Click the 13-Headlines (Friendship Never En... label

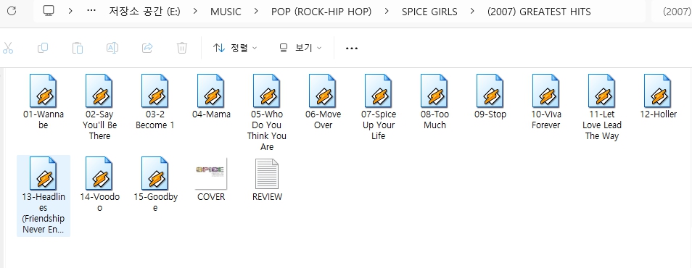tap(44, 213)
